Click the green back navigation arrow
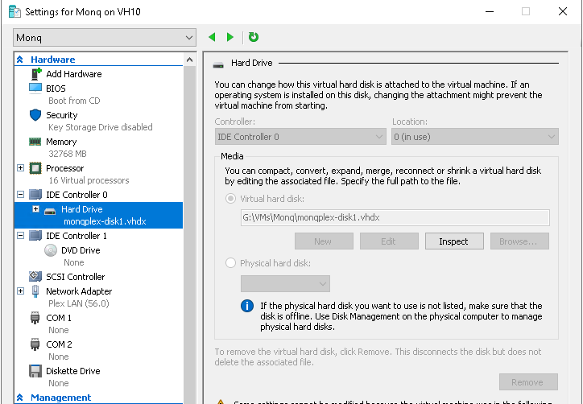 click(x=213, y=37)
